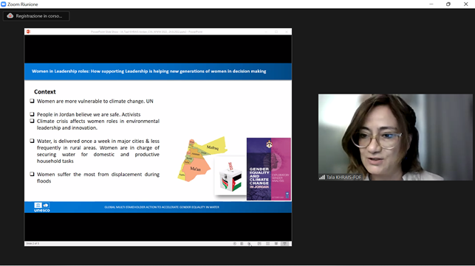Viewport: 475px width, 266px height.
Task: Switch to Normal view icon in PowerPoint status bar
Action: (259, 244)
